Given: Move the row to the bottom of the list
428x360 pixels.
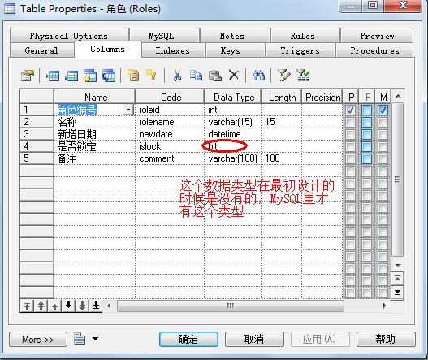Looking at the screenshot, I should pos(96,306).
